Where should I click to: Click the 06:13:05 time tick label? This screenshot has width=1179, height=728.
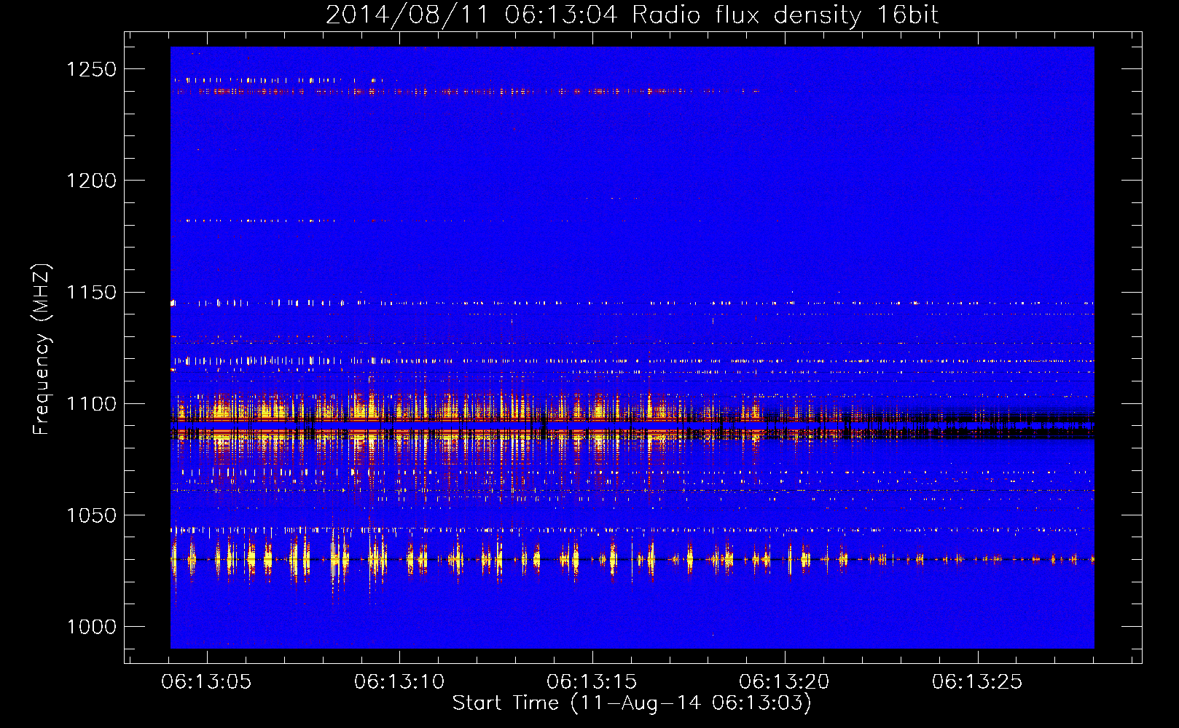(x=206, y=681)
